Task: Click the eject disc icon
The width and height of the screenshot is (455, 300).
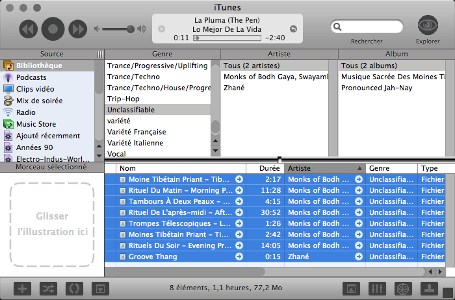Action: (x=429, y=288)
